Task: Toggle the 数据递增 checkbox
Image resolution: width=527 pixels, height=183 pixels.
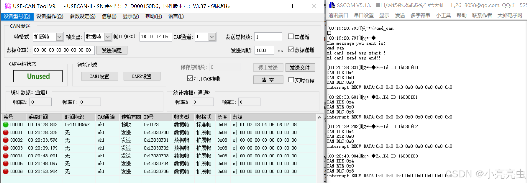Action: (x=291, y=49)
